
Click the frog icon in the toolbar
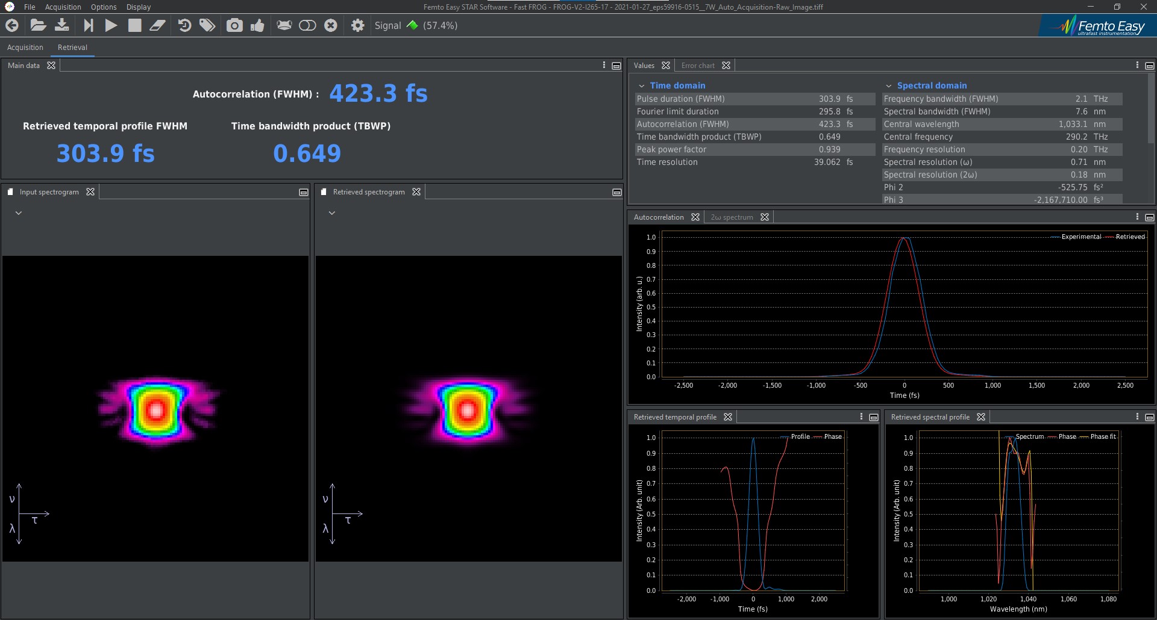click(x=284, y=25)
